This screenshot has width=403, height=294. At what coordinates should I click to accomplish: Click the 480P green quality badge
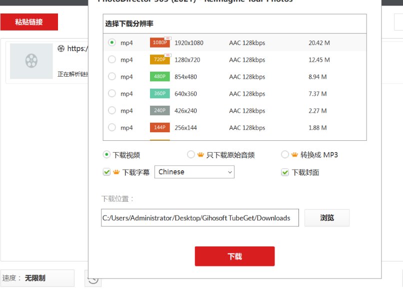tap(160, 77)
